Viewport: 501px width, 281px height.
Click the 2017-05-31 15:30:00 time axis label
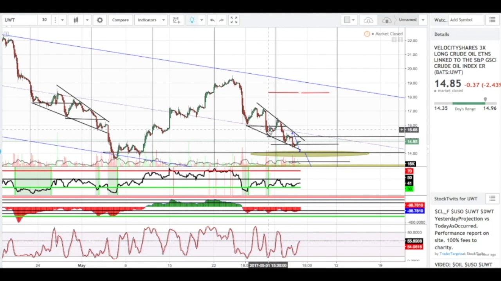[268, 265]
